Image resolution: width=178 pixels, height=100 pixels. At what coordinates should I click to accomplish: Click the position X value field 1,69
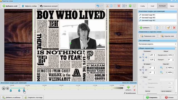(x=151, y=55)
